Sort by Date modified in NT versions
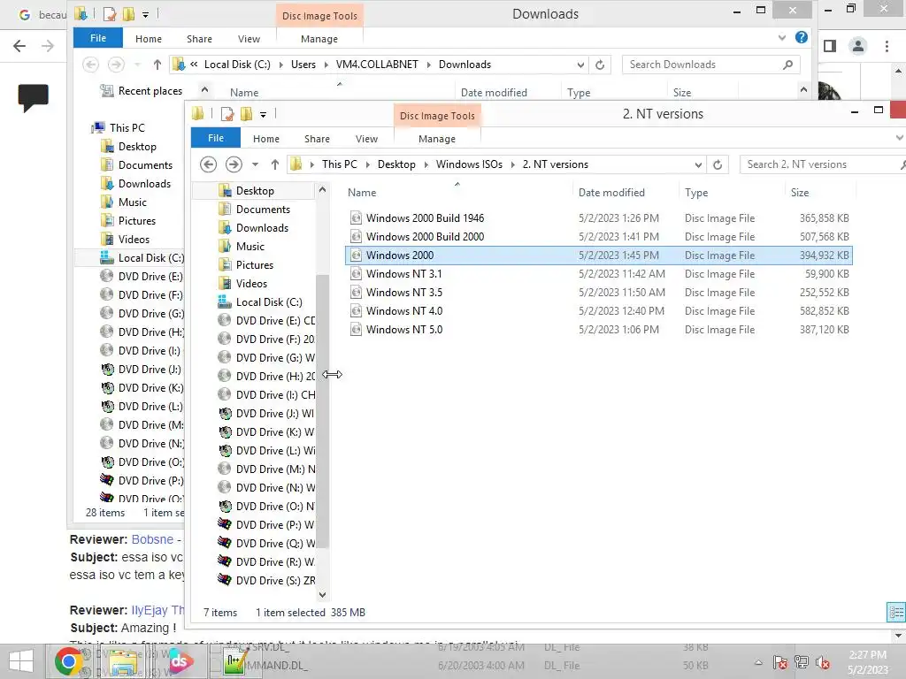 click(x=611, y=192)
